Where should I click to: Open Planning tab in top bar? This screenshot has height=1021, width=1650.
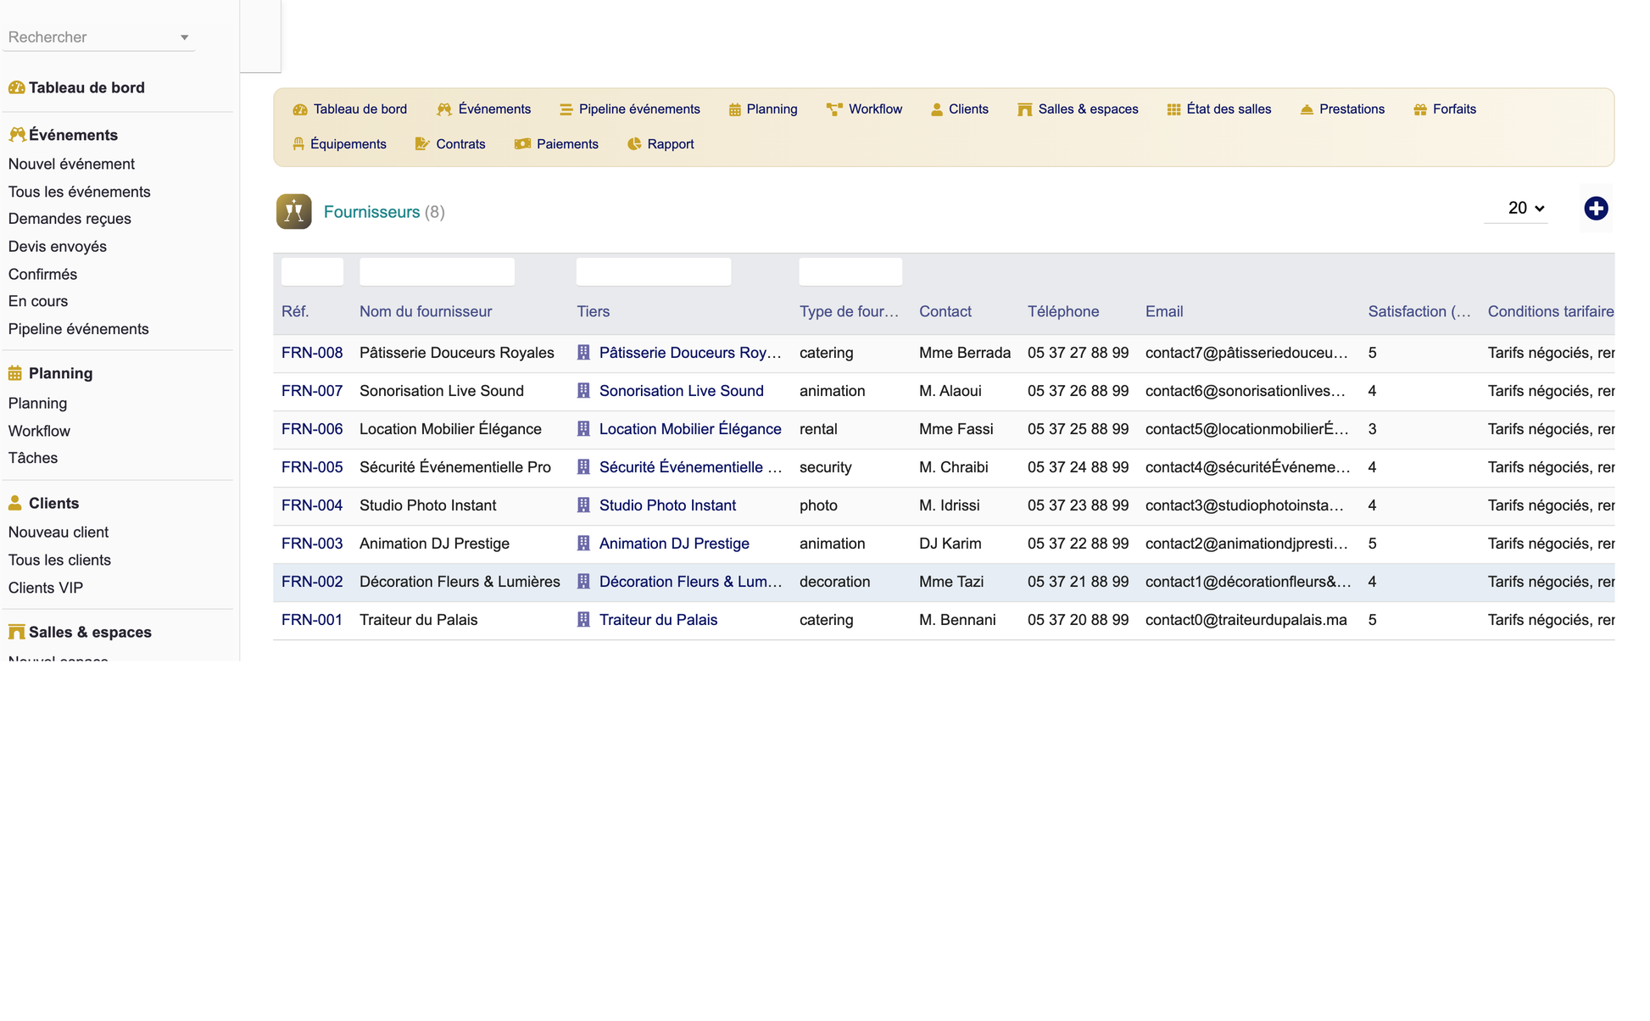[763, 109]
